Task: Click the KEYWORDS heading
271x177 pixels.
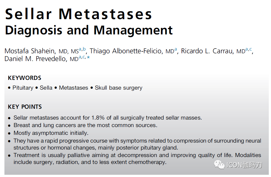Action: [25, 78]
